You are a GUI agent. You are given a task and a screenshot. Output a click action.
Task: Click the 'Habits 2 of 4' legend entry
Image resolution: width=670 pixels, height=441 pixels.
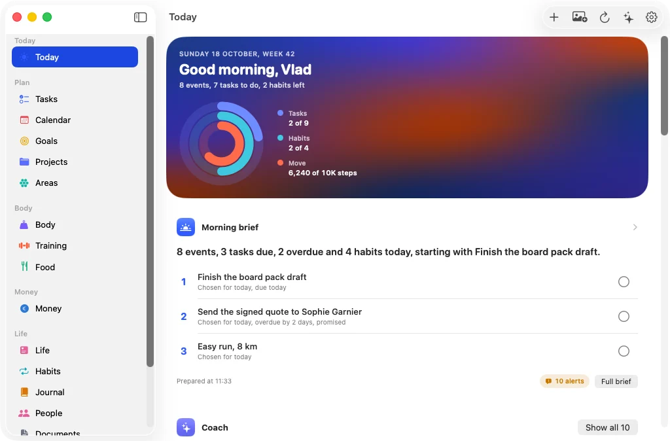(294, 143)
